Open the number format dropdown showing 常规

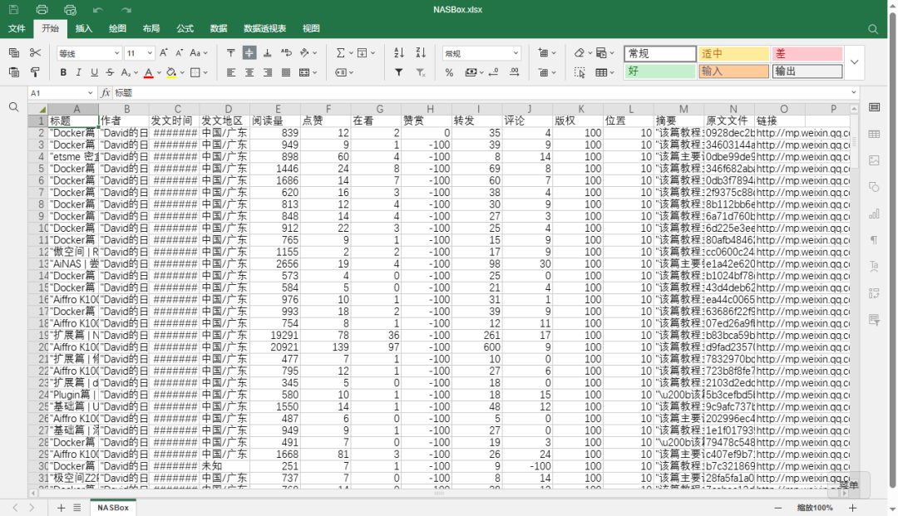tap(481, 52)
